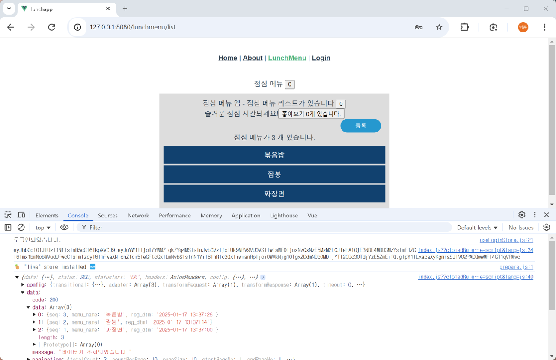
Task: Open the Network tab
Action: [138, 215]
